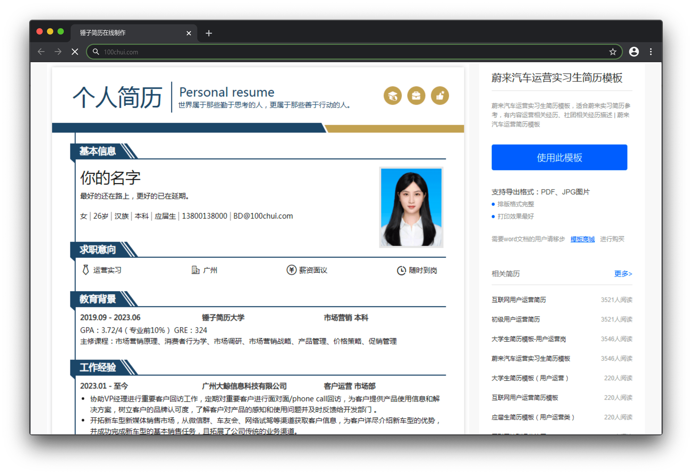
Task: Click the clock icon beside 随时到岗
Action: [401, 270]
